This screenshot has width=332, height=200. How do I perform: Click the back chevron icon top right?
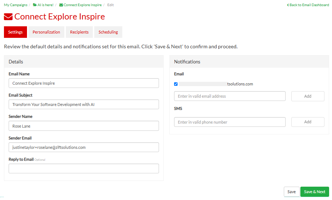coord(288,5)
